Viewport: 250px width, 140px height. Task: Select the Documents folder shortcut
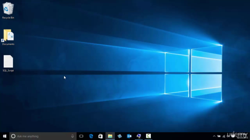(x=8, y=37)
